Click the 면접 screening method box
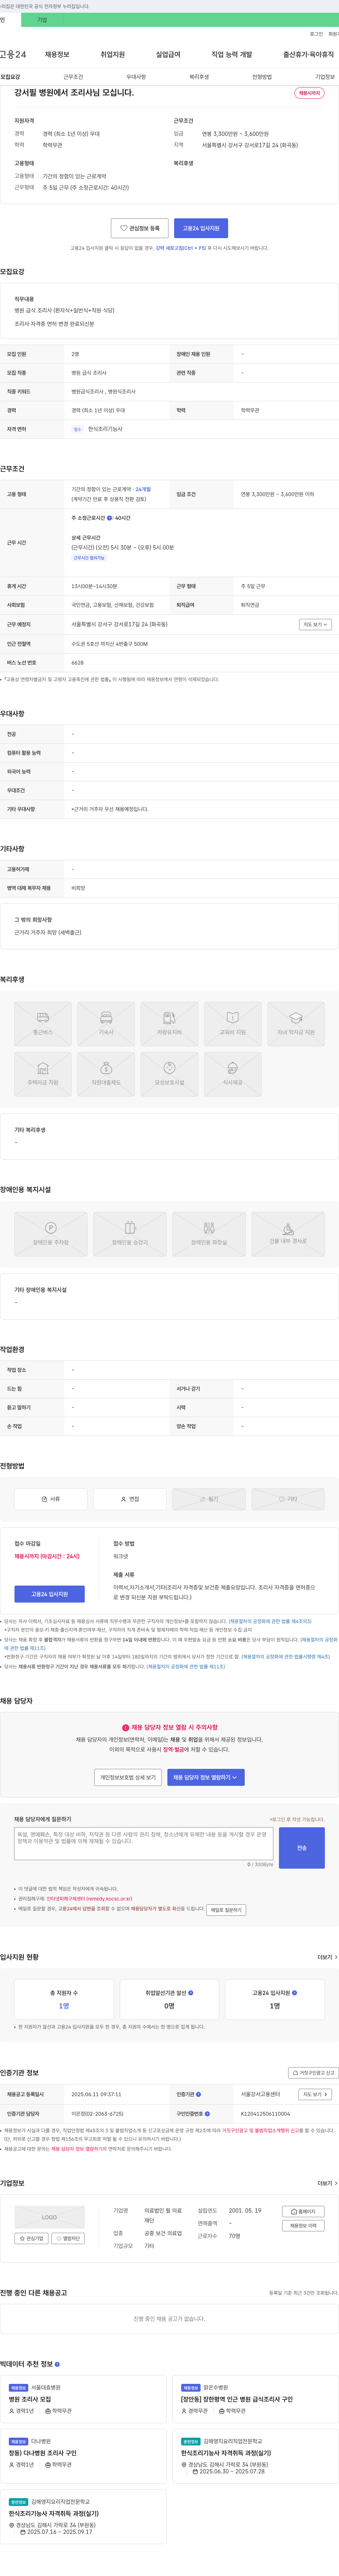The image size is (339, 2576). (130, 1499)
